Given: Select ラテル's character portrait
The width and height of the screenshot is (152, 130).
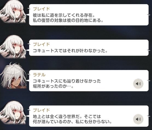Looking at the screenshot, I should pyautogui.click(x=13, y=75).
